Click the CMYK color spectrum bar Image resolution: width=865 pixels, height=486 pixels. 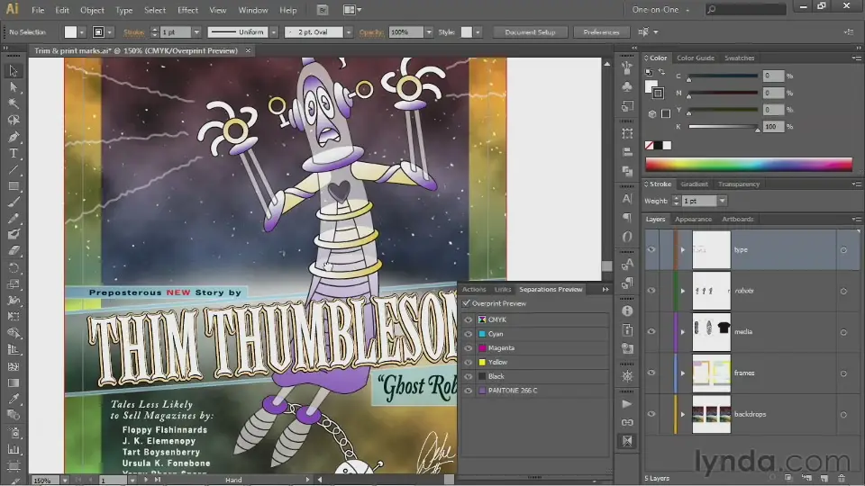coord(749,164)
